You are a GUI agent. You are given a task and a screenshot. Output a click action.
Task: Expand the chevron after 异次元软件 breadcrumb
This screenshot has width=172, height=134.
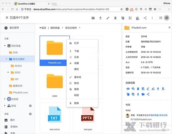pos(80,28)
